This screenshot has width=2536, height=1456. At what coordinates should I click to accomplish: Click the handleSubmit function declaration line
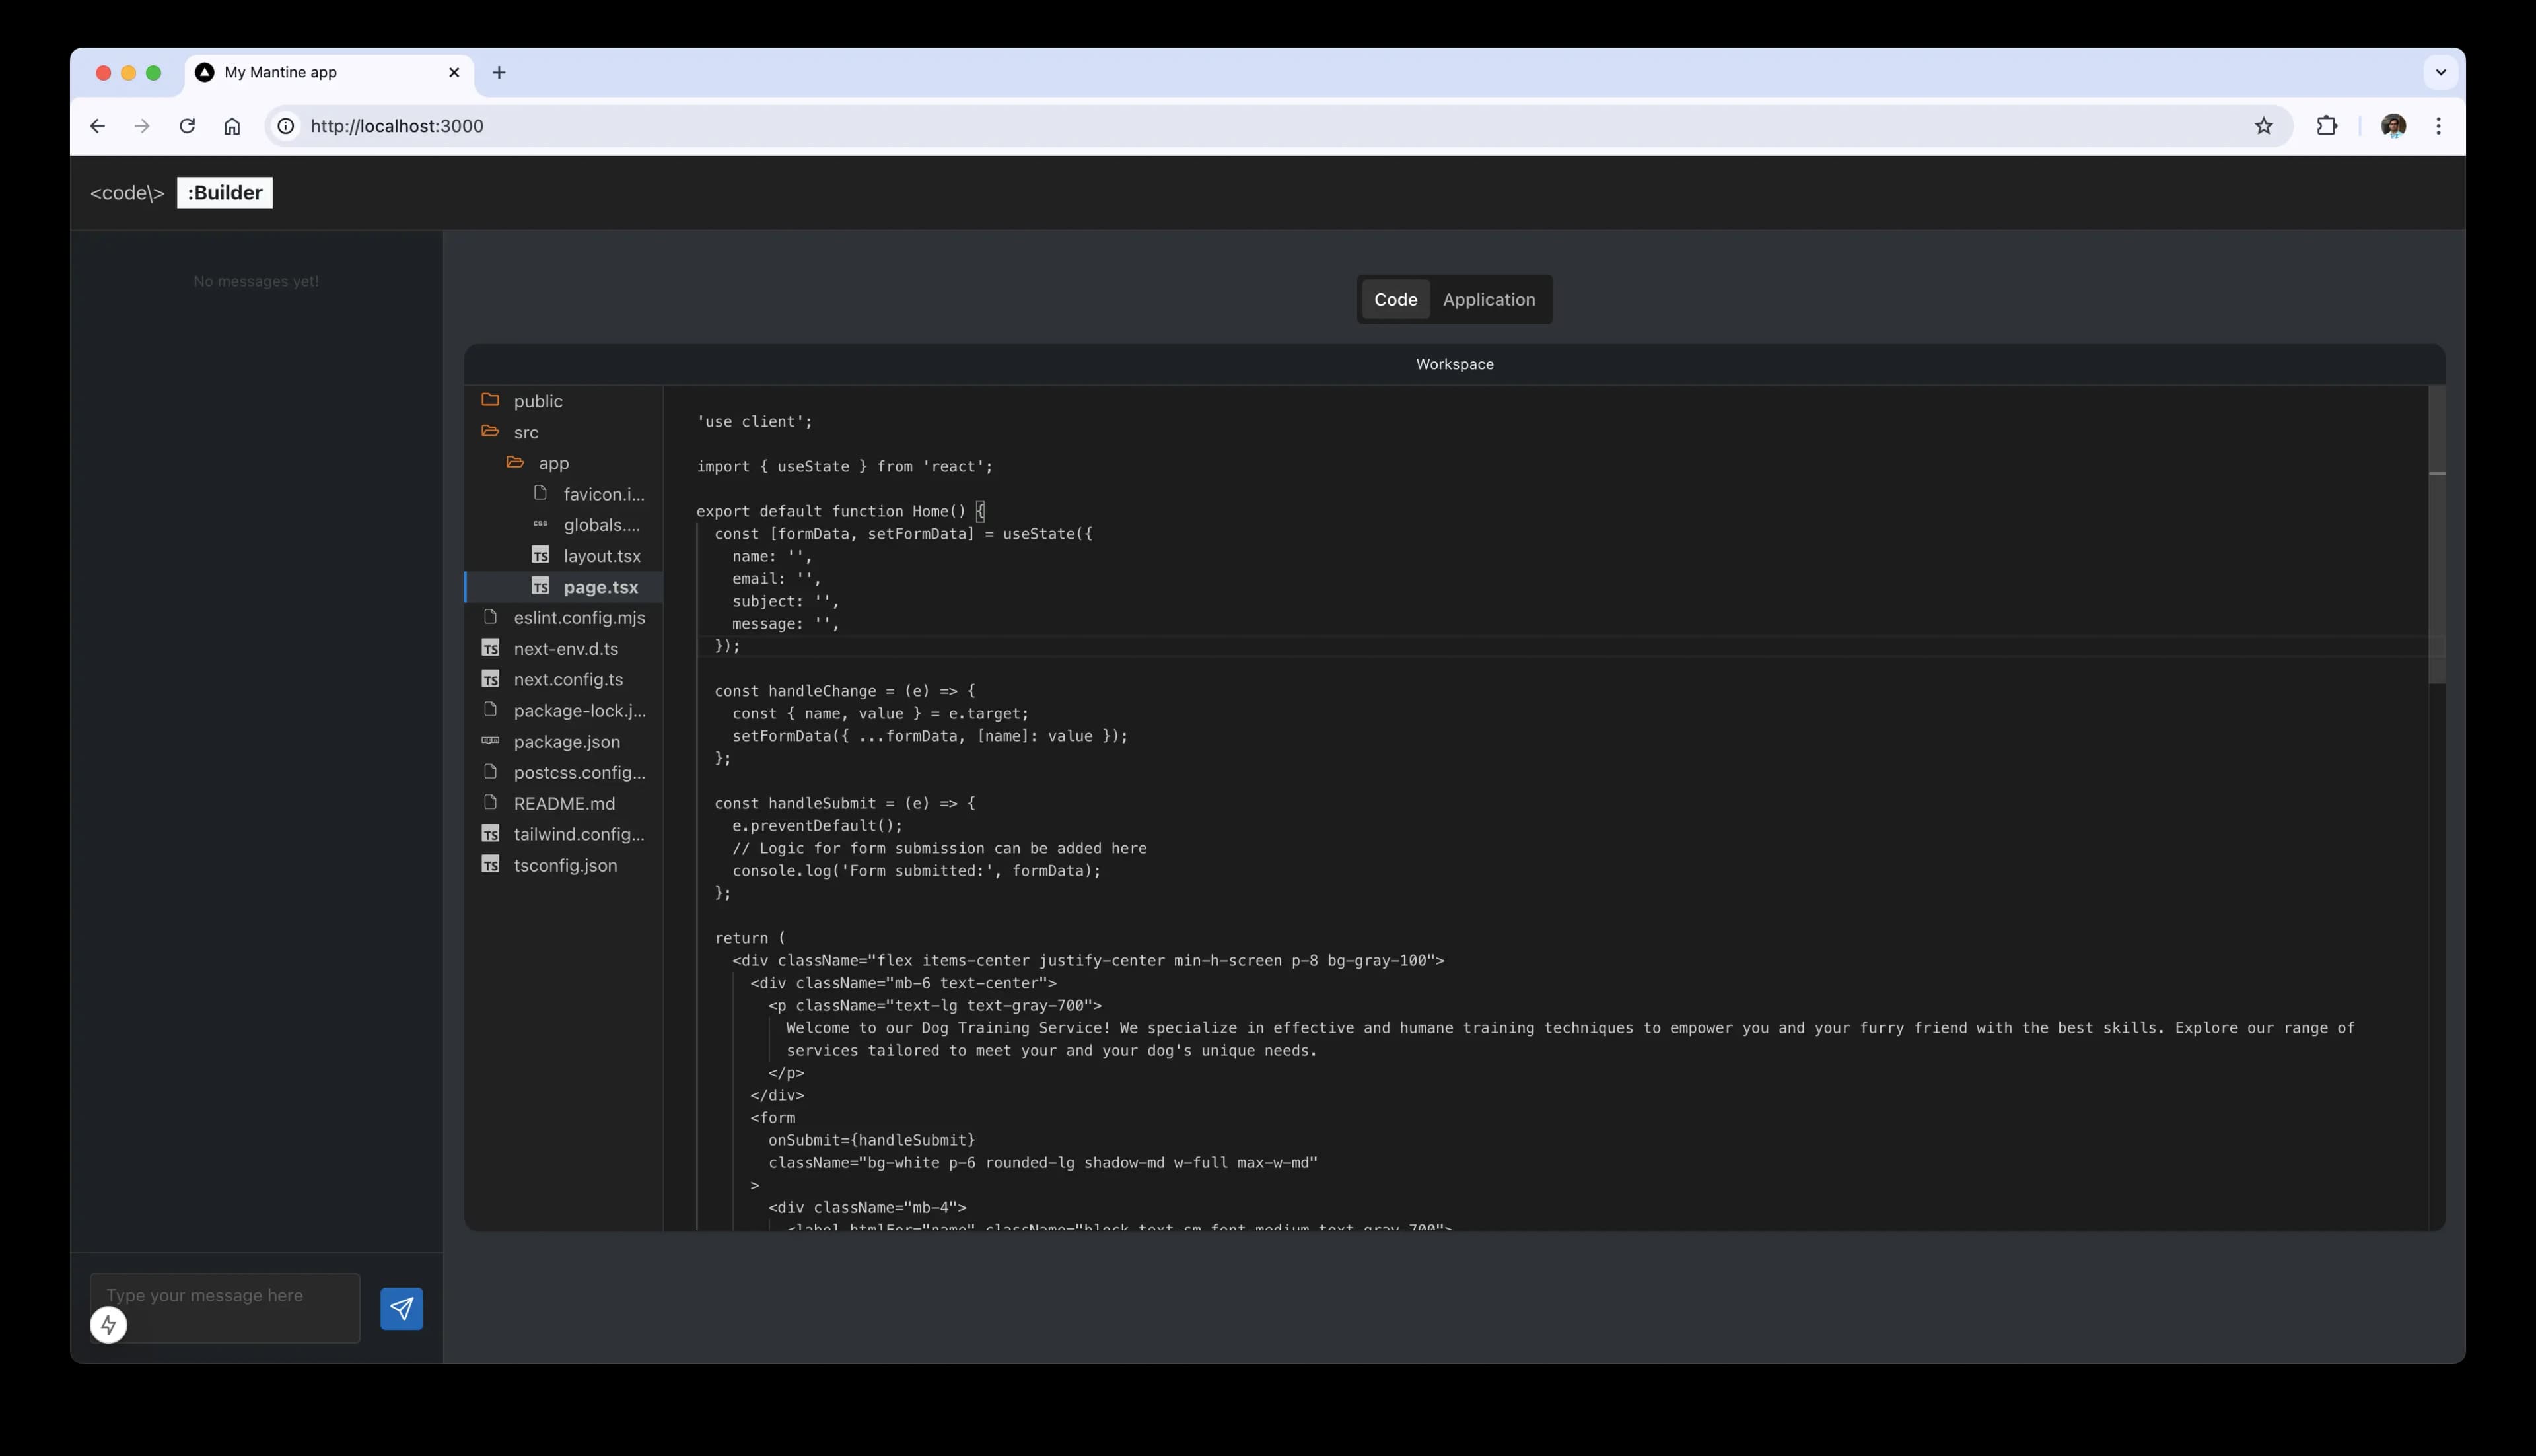tap(845, 803)
